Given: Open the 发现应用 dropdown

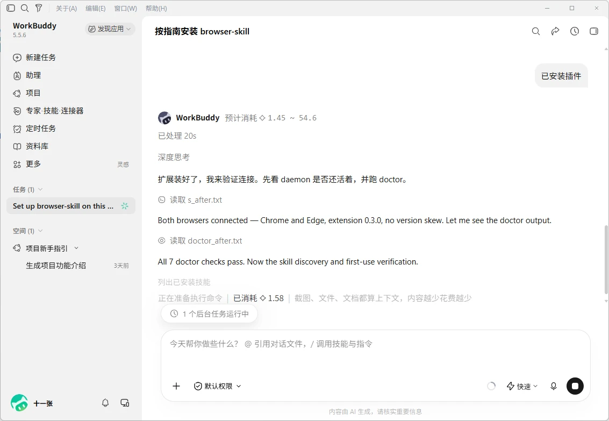Looking at the screenshot, I should tap(110, 28).
